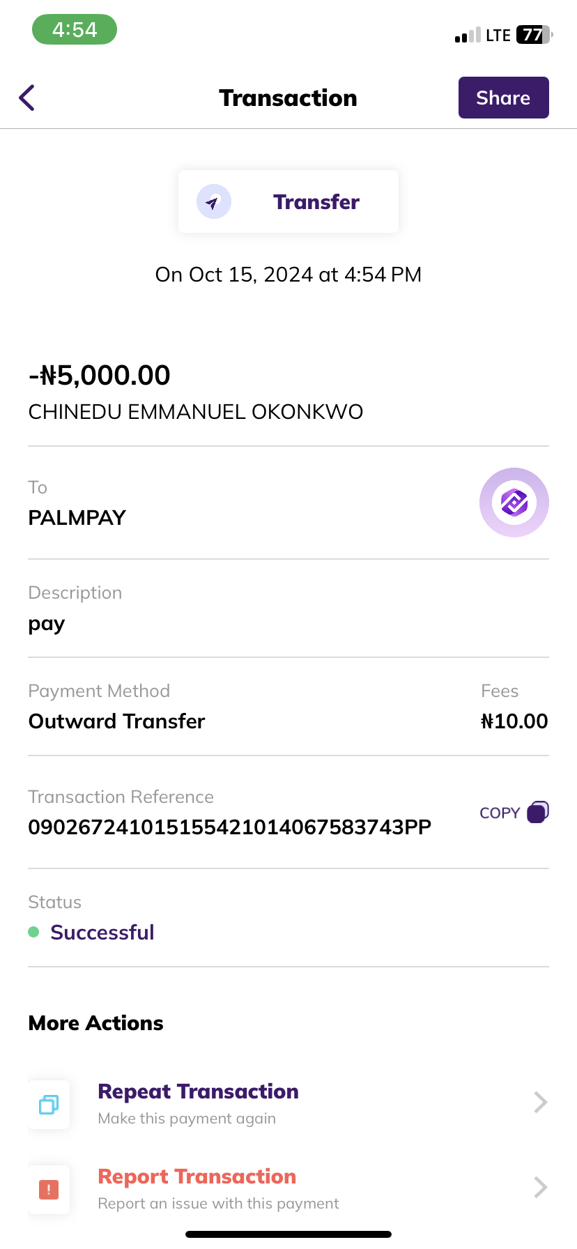Tap the red Report Transaction alert icon

(x=49, y=1189)
